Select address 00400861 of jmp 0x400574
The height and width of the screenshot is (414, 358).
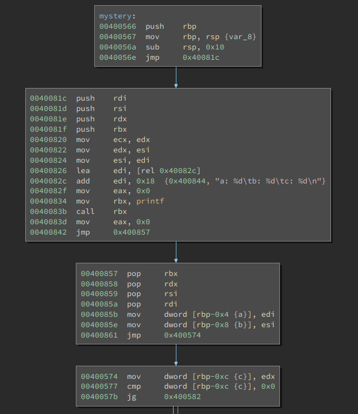[99, 335]
